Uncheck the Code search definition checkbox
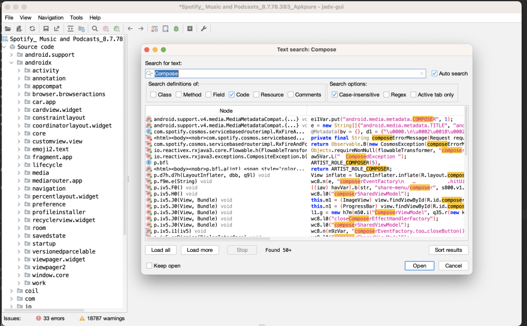527x326 pixels. pos(232,95)
